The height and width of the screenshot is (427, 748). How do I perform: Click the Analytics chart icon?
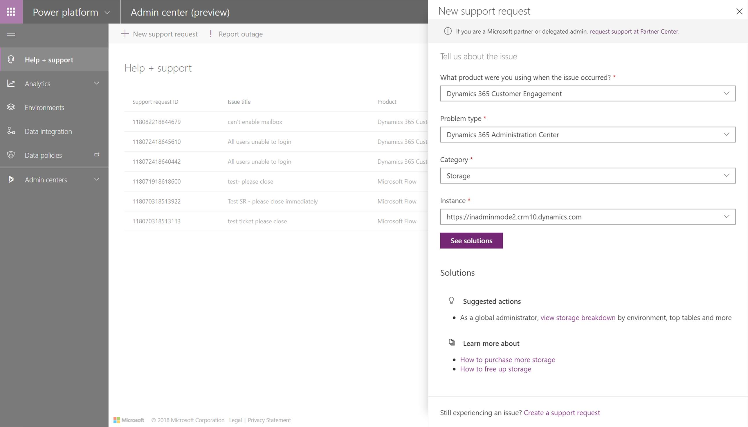(x=11, y=84)
